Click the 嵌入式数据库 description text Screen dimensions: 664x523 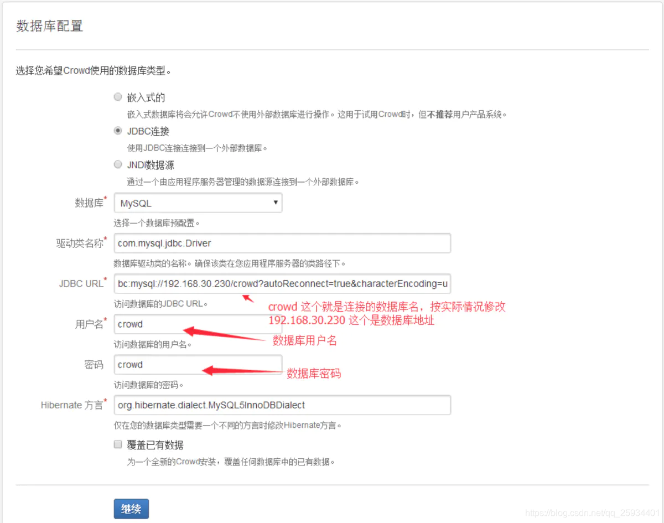[317, 115]
